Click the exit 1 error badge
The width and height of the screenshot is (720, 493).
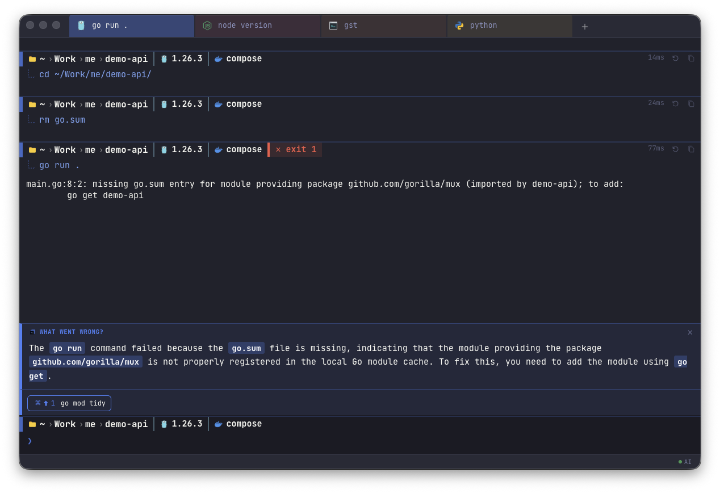pyautogui.click(x=295, y=149)
